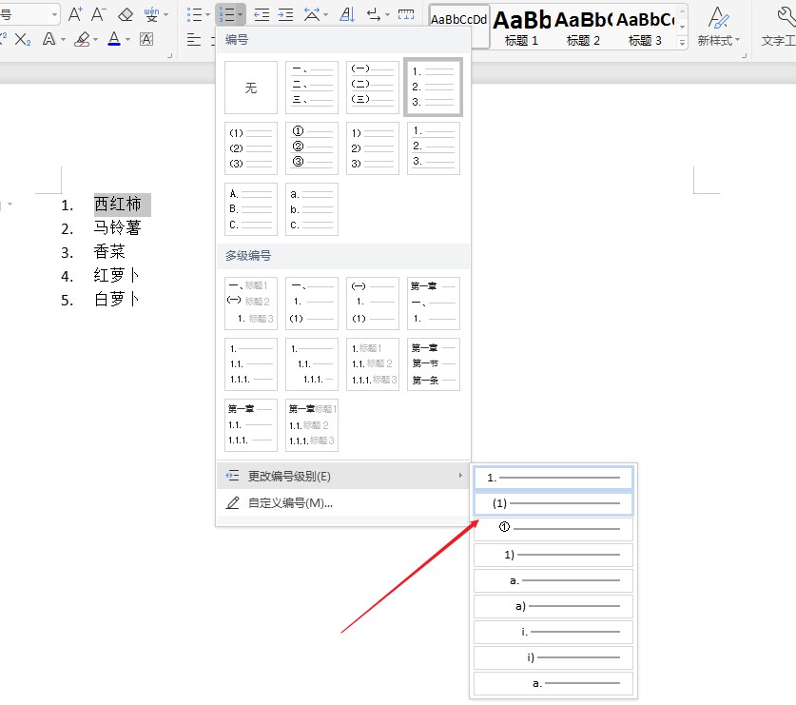Open the phonetic guide dropdown arrow

(x=166, y=14)
